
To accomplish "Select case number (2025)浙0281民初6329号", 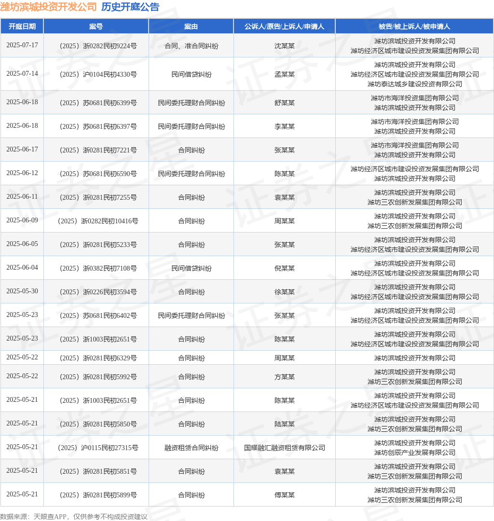I will (98, 358).
